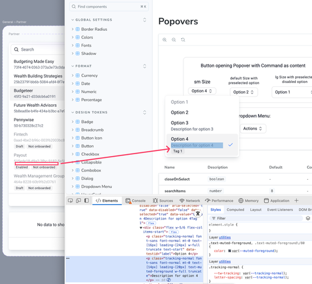Select Future Wealth Advisors partner
312x284 pixels.
(x=37, y=108)
